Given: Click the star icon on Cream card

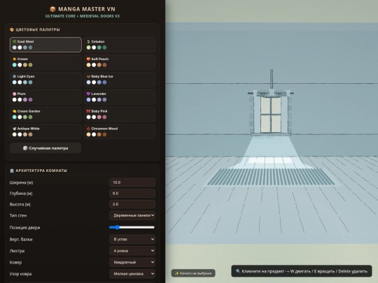Looking at the screenshot, I should pos(14,59).
